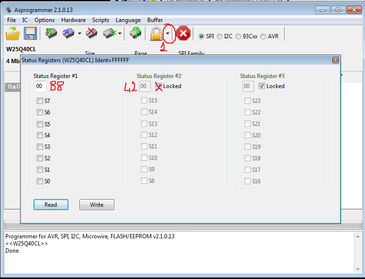This screenshot has width=365, height=279.
Task: Close the Status Registers dialog
Action: 335,60
